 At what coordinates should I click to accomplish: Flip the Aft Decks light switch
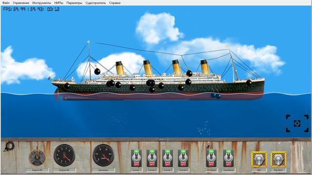[211, 158]
